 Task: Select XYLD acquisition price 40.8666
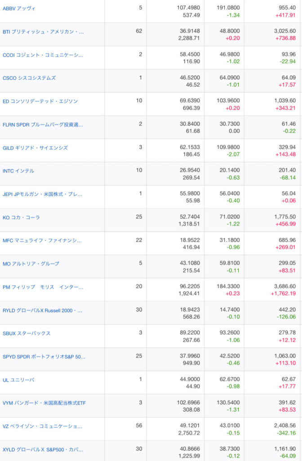pos(190,449)
